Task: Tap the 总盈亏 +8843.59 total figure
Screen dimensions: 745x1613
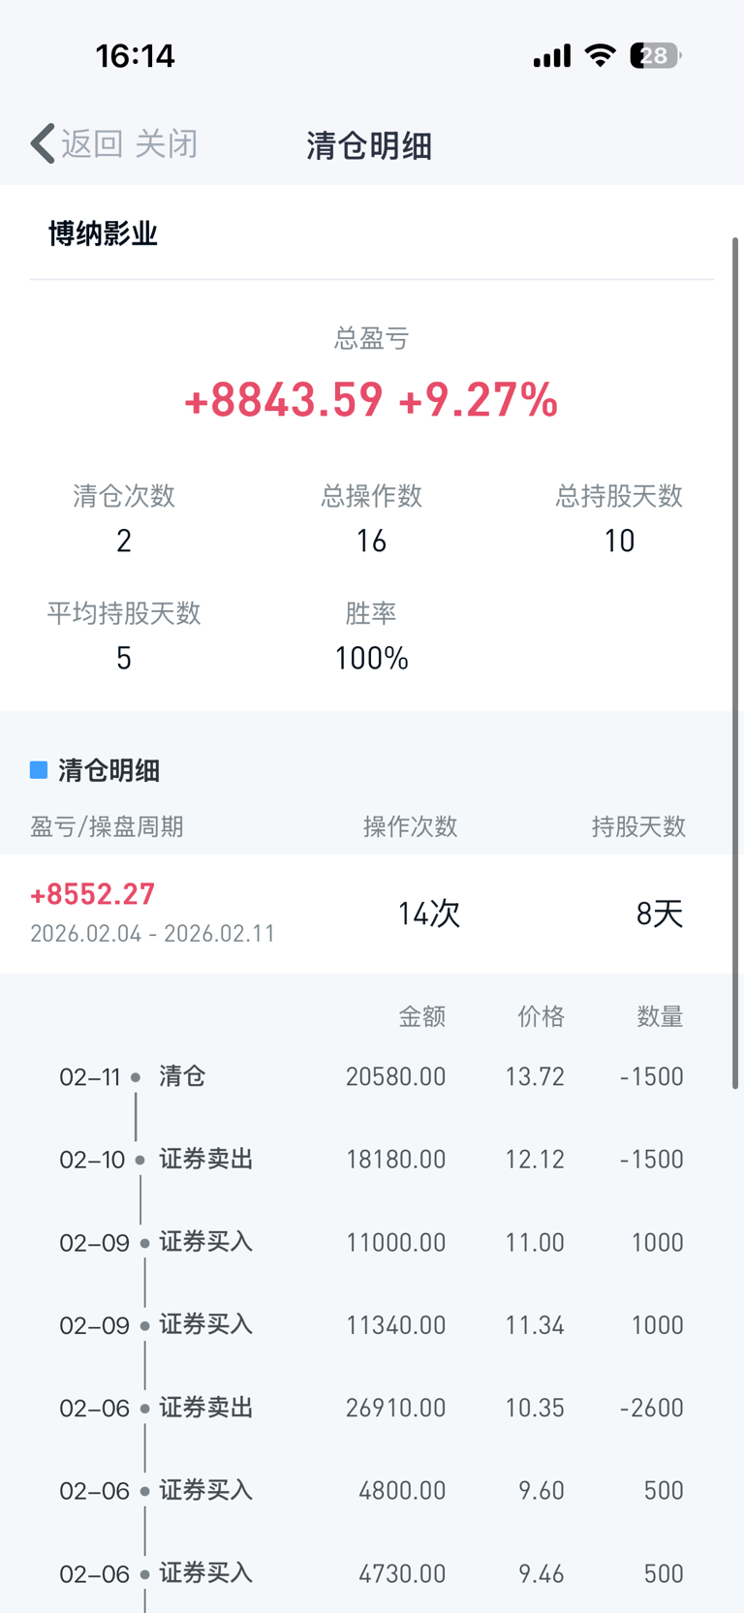Action: (283, 400)
